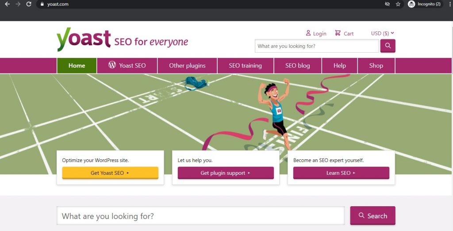The width and height of the screenshot is (453, 231).
Task: Open the Chrome three-dot menu
Action: [450, 4]
